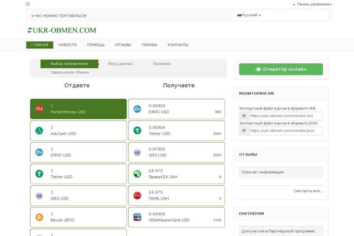The width and height of the screenshot is (354, 236).
Task: Click the icon beside the XML monitor URL
Action: coord(244,116)
